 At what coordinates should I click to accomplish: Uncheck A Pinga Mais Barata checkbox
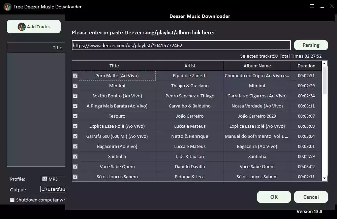coord(75,106)
